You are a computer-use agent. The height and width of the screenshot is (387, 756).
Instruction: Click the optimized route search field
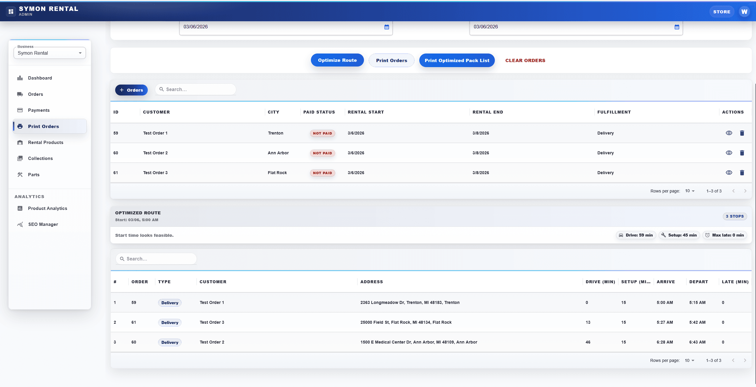click(156, 258)
